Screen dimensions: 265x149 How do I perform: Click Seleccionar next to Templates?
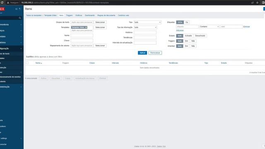click(100, 27)
